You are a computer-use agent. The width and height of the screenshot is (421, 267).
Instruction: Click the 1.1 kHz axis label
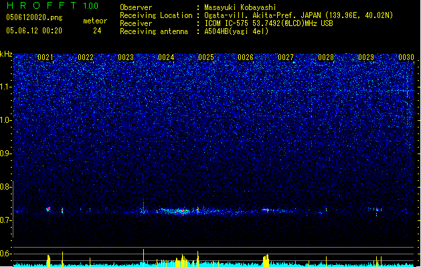tap(6, 87)
